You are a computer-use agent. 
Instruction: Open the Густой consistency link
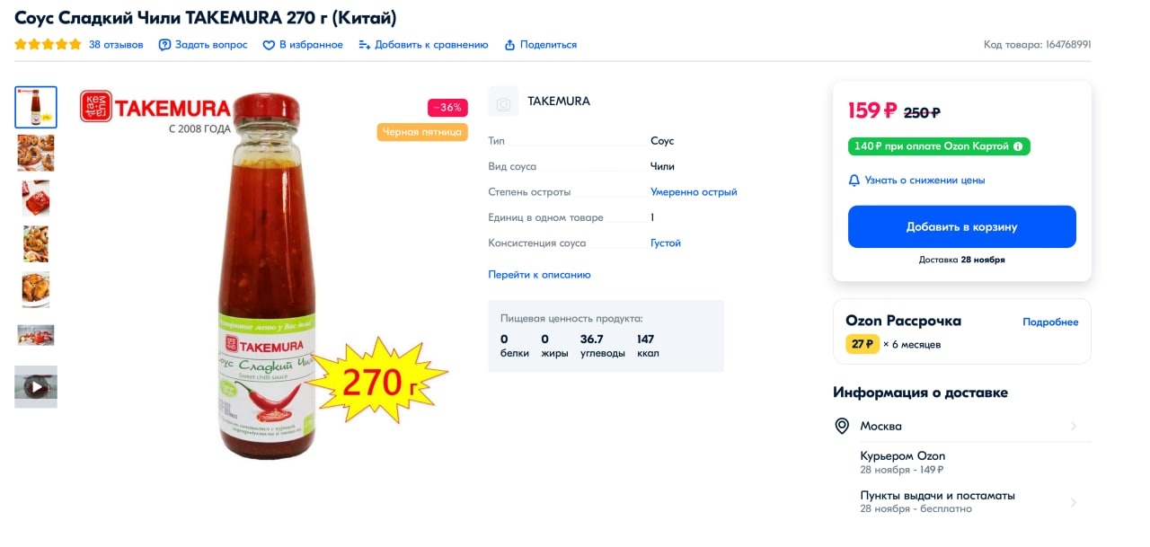(666, 243)
